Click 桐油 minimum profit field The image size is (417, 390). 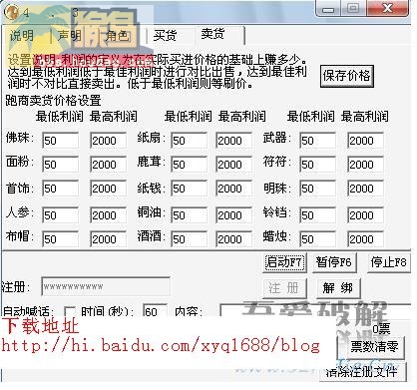[x=189, y=215]
